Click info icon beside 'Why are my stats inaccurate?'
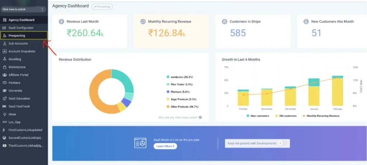The height and width of the screenshot is (165, 367). pyautogui.click(x=200, y=117)
